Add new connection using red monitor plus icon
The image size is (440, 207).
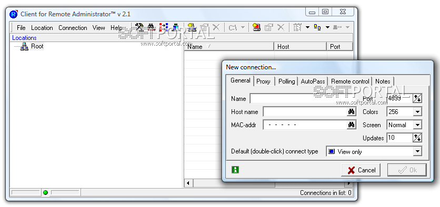click(x=256, y=27)
